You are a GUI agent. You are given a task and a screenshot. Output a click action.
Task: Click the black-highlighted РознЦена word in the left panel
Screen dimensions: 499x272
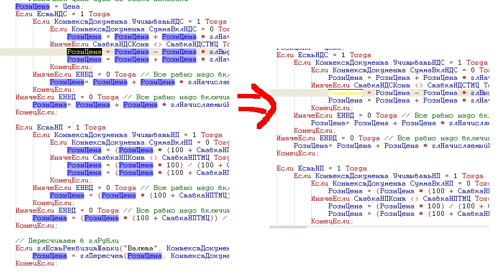84,52
